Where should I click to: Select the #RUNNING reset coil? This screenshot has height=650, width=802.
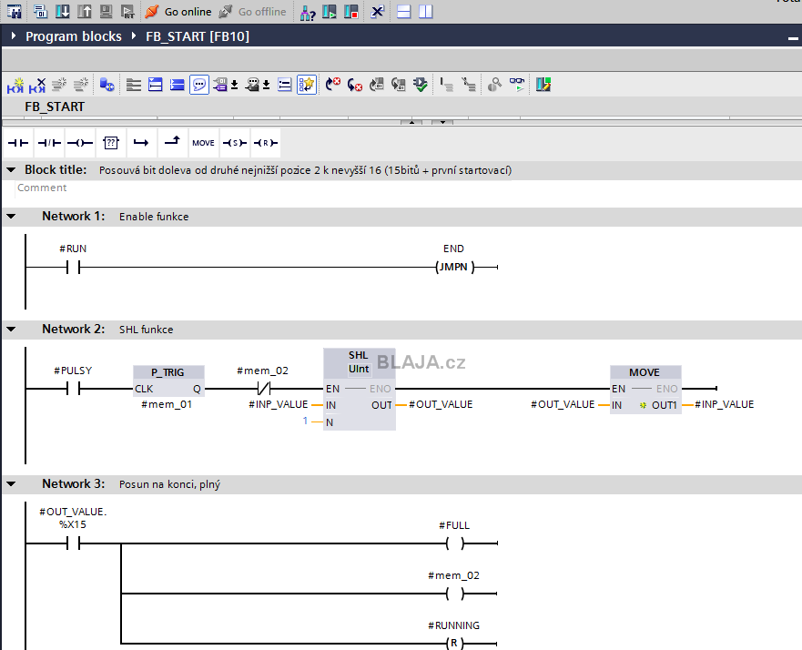tap(454, 644)
